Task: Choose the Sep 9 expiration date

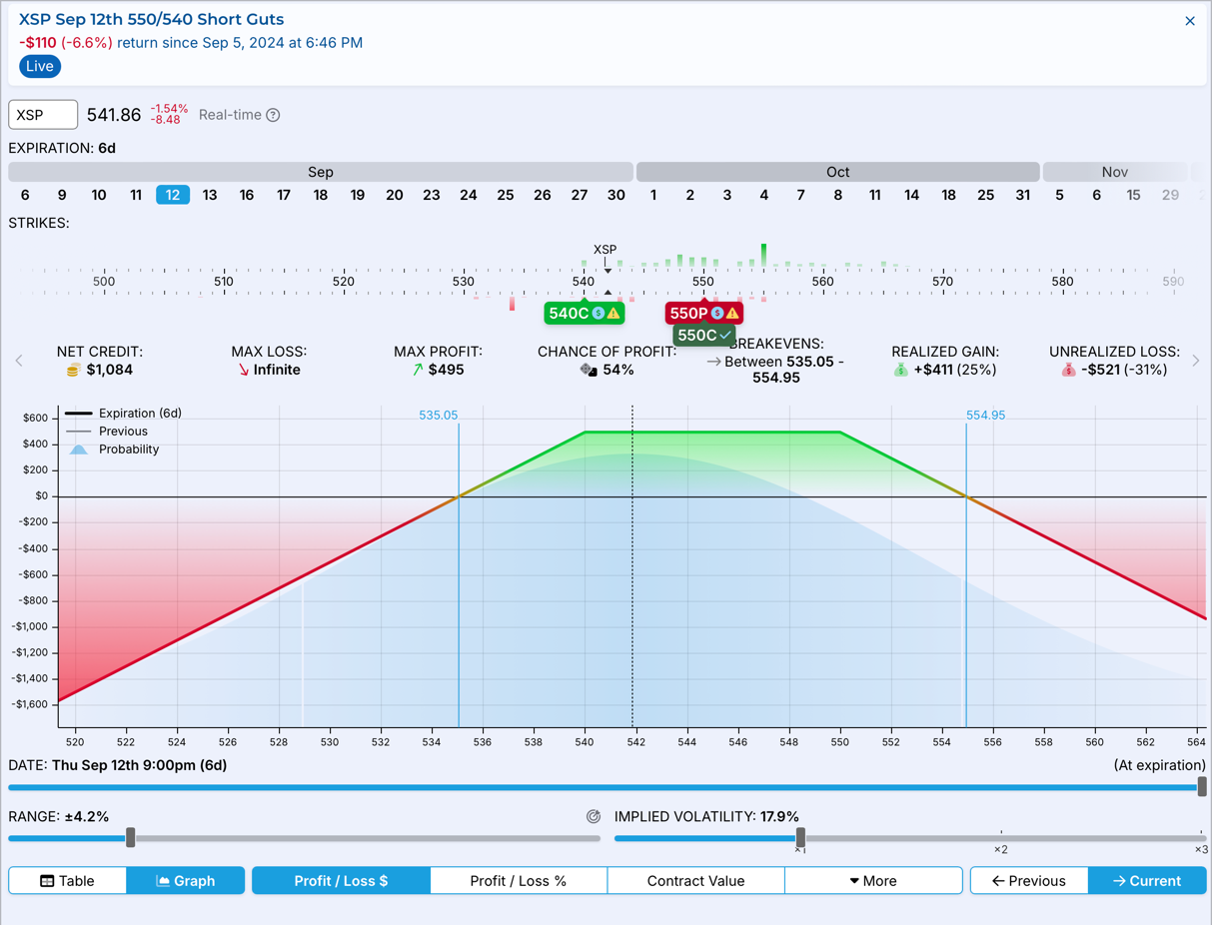Action: coord(62,195)
